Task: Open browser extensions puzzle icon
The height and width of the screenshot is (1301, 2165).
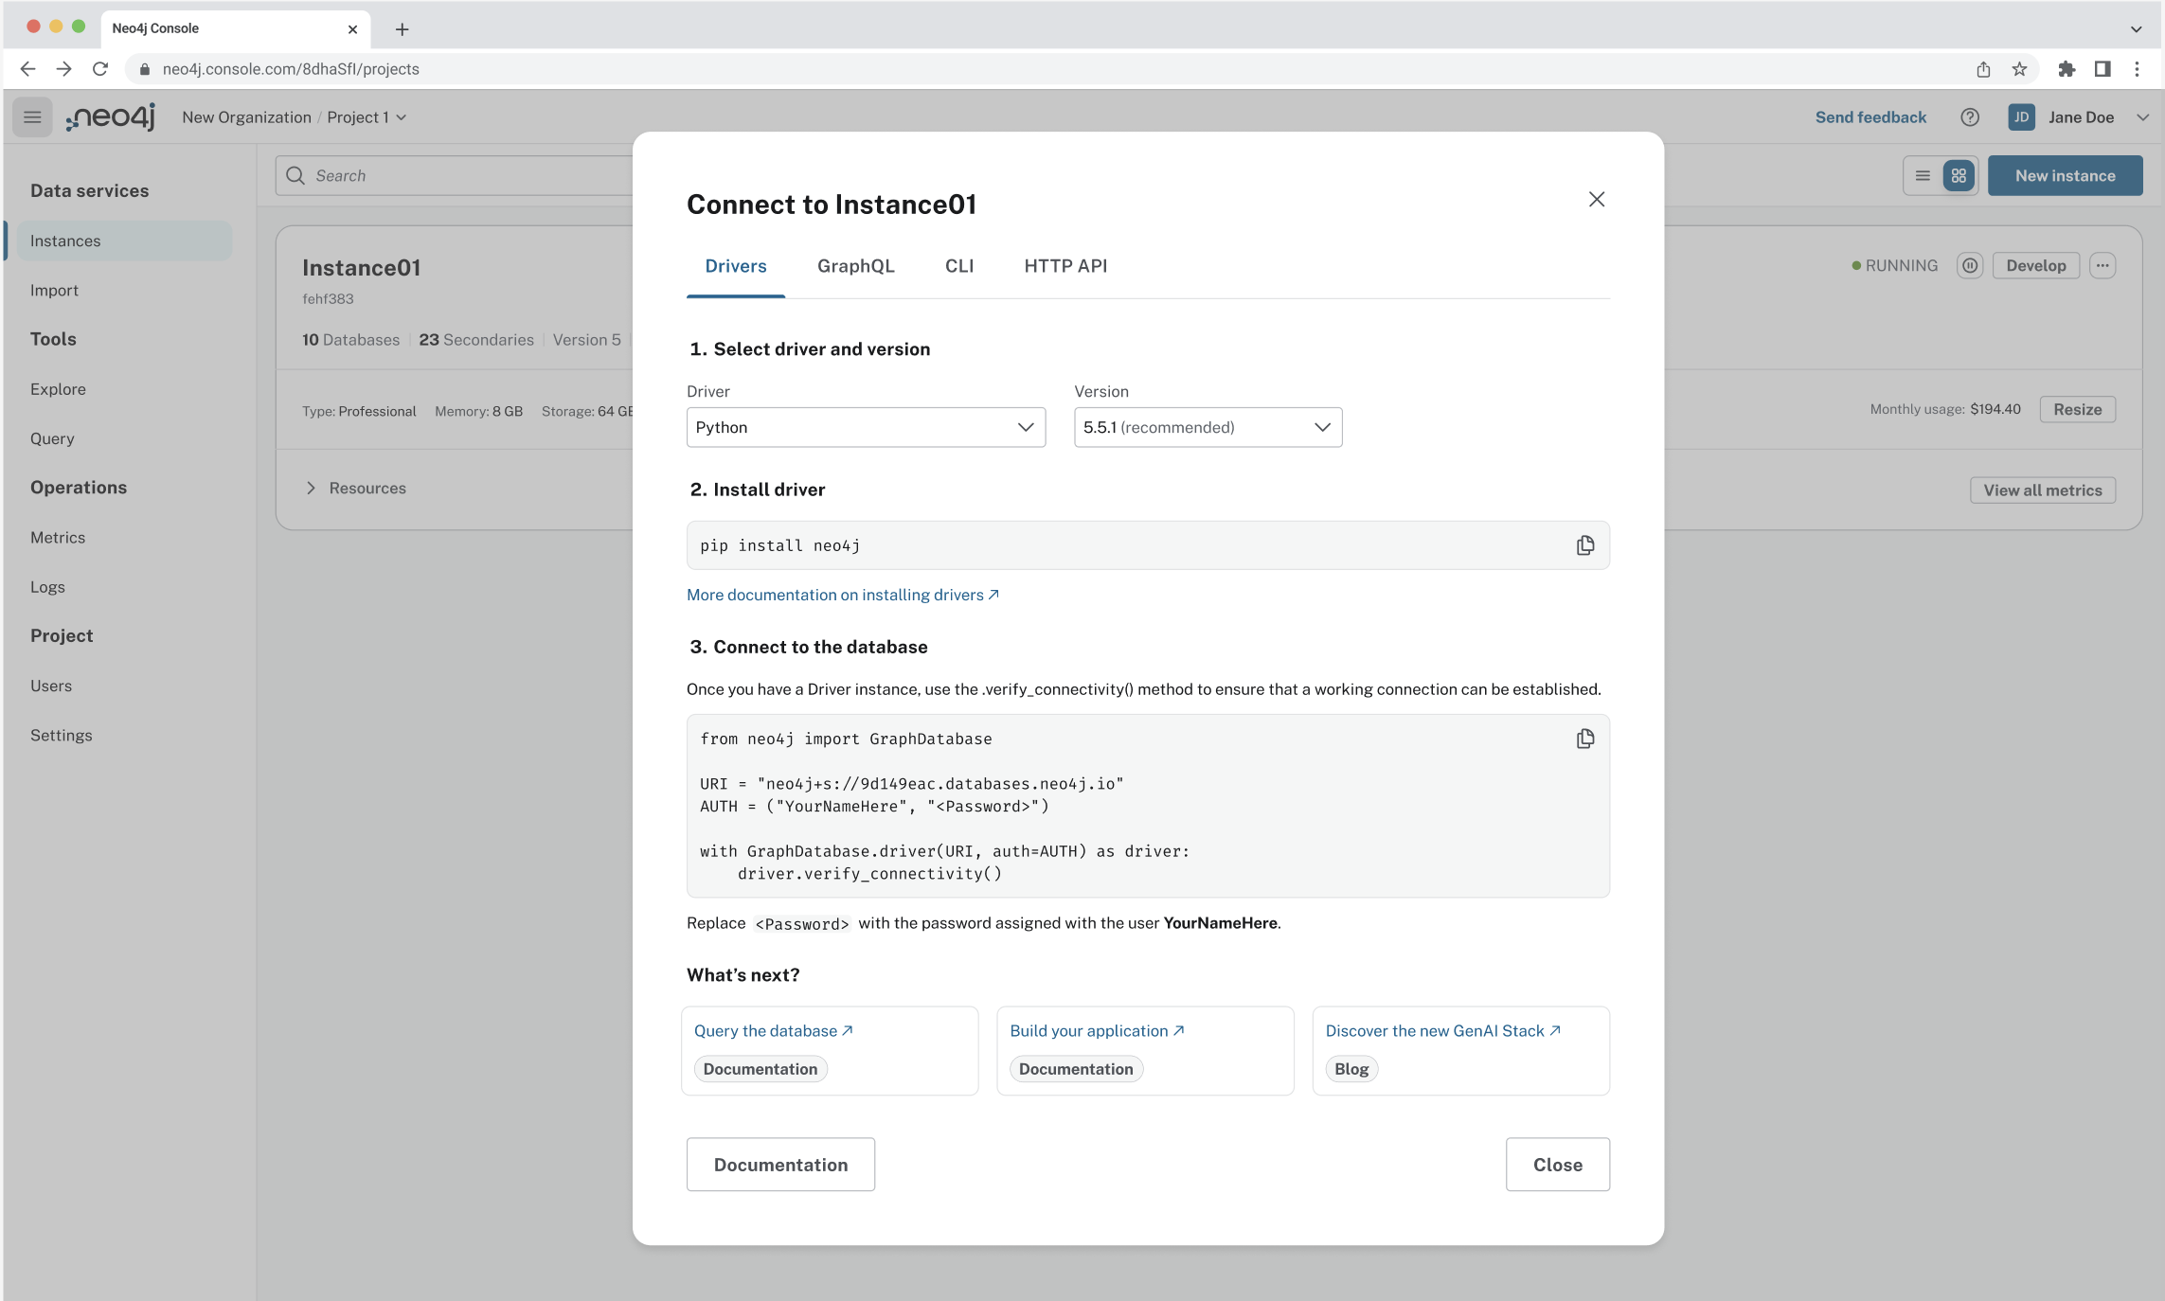Action: pos(2067,69)
